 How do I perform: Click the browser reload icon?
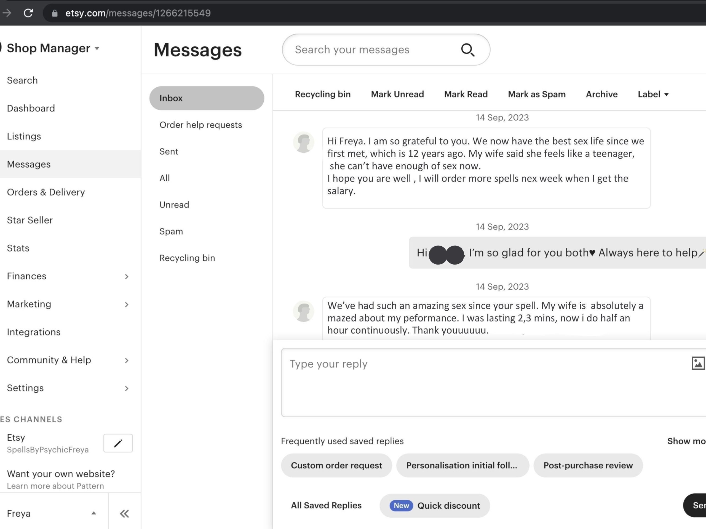click(x=28, y=13)
